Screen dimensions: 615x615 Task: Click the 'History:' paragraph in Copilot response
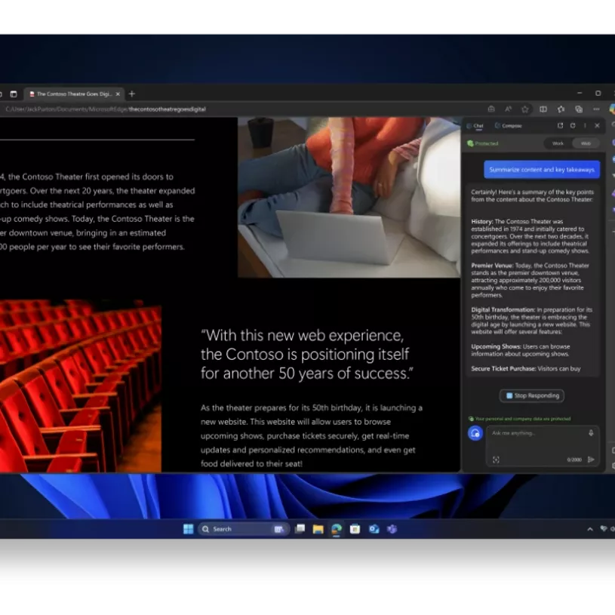tap(530, 236)
